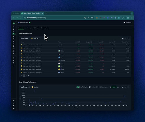Show info tooltip icon beside Top Trades
145x122 pixels.
[x=29, y=38]
